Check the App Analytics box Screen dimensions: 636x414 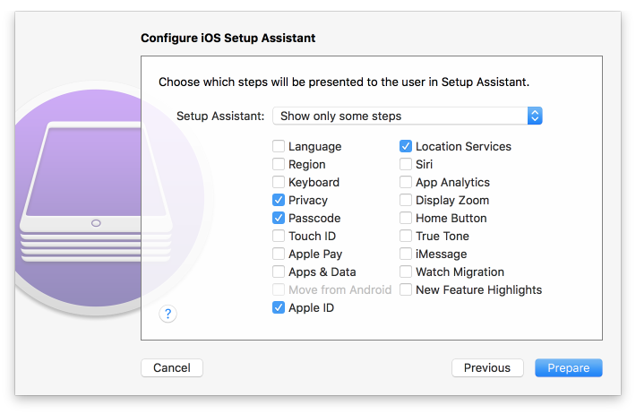pyautogui.click(x=406, y=182)
